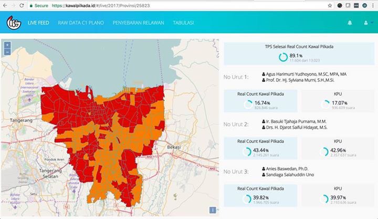This screenshot has width=378, height=219.
Task: Click No Urut 3 label
Action: point(236,172)
